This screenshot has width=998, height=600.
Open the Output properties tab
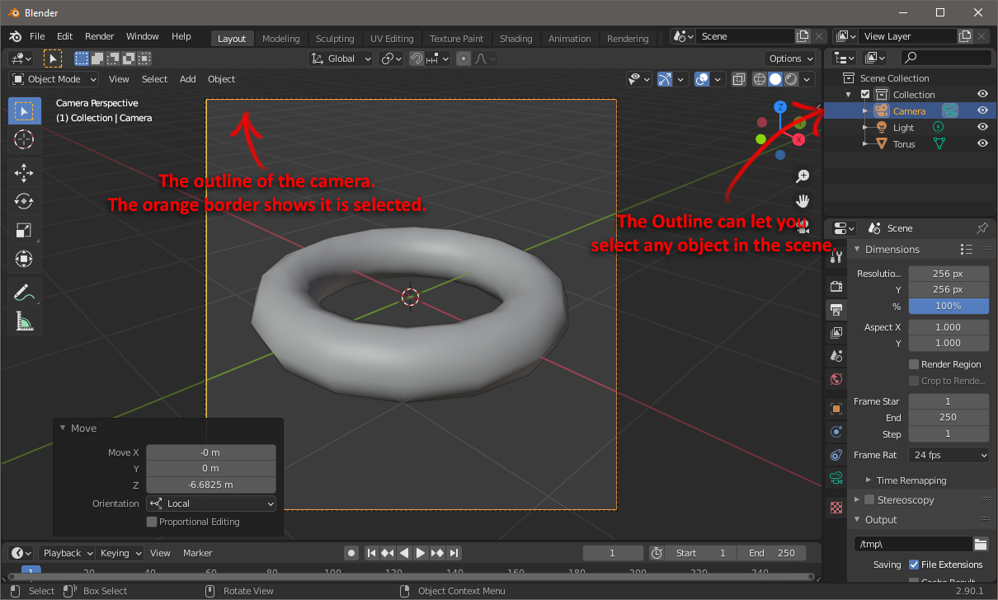click(836, 310)
